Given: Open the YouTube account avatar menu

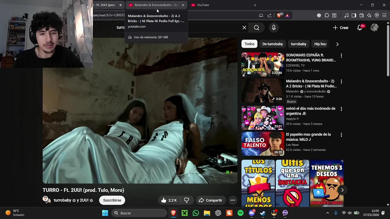Looking at the screenshot, I should tap(374, 28).
